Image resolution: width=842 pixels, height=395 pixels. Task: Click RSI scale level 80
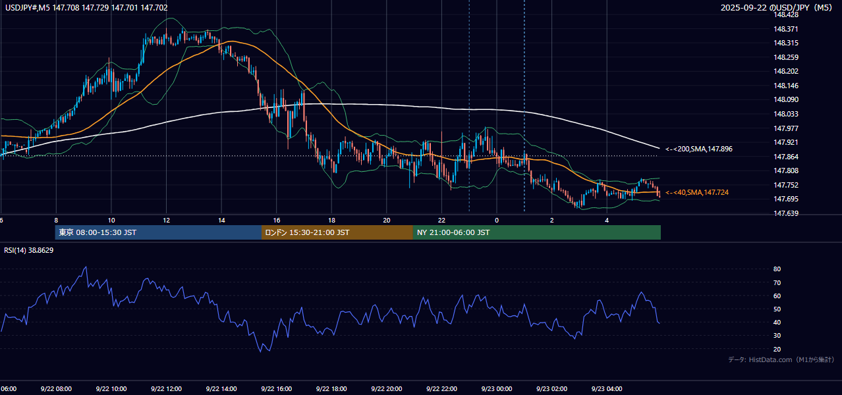click(777, 269)
